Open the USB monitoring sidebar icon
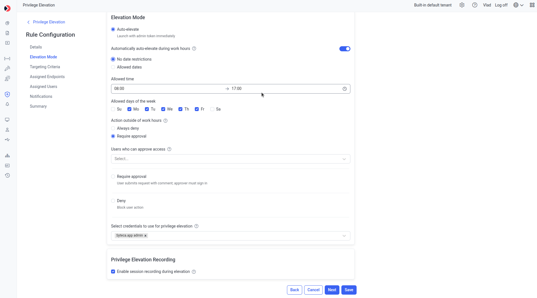The image size is (537, 298). point(7,140)
